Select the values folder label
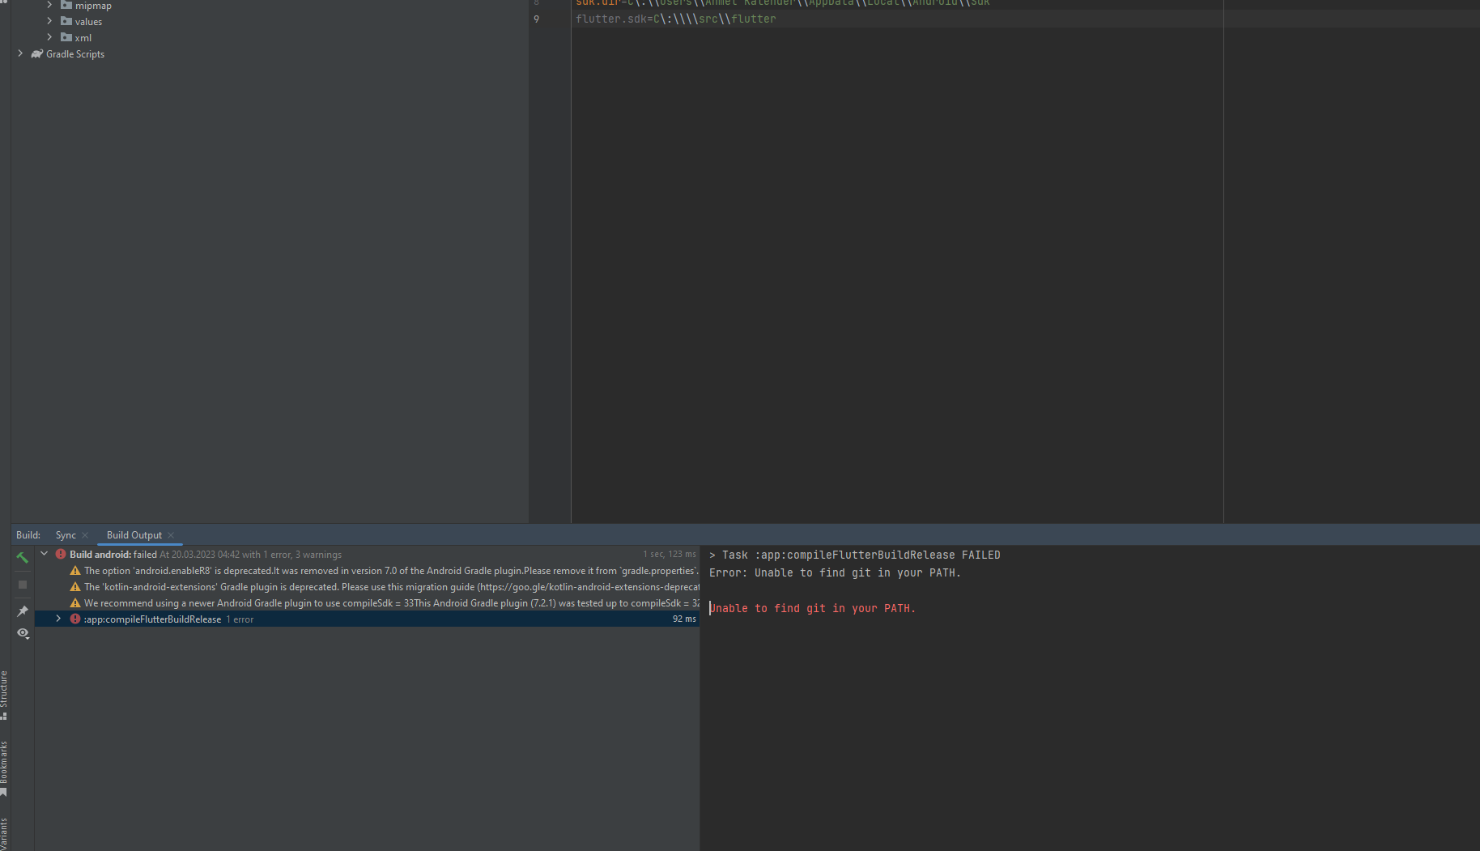1480x851 pixels. (x=88, y=22)
